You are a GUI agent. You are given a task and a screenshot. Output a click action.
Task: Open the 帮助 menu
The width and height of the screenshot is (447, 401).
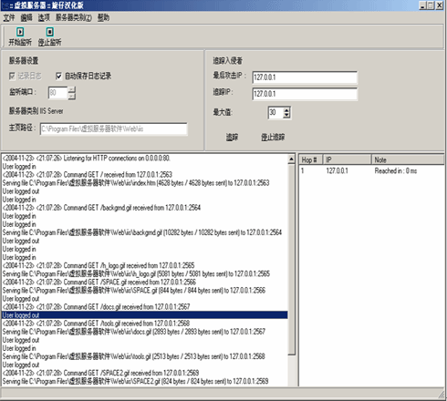103,17
